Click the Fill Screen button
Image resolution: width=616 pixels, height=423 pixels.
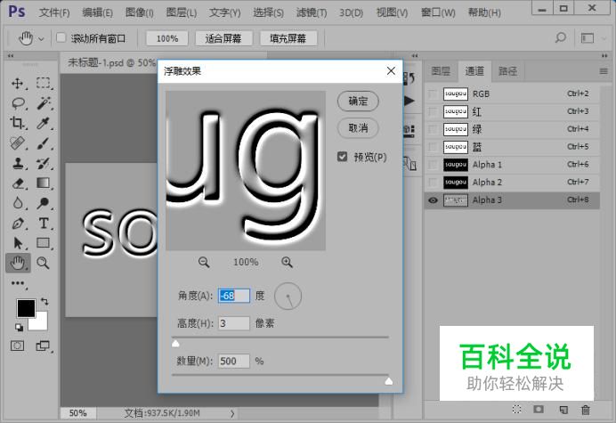pos(288,38)
